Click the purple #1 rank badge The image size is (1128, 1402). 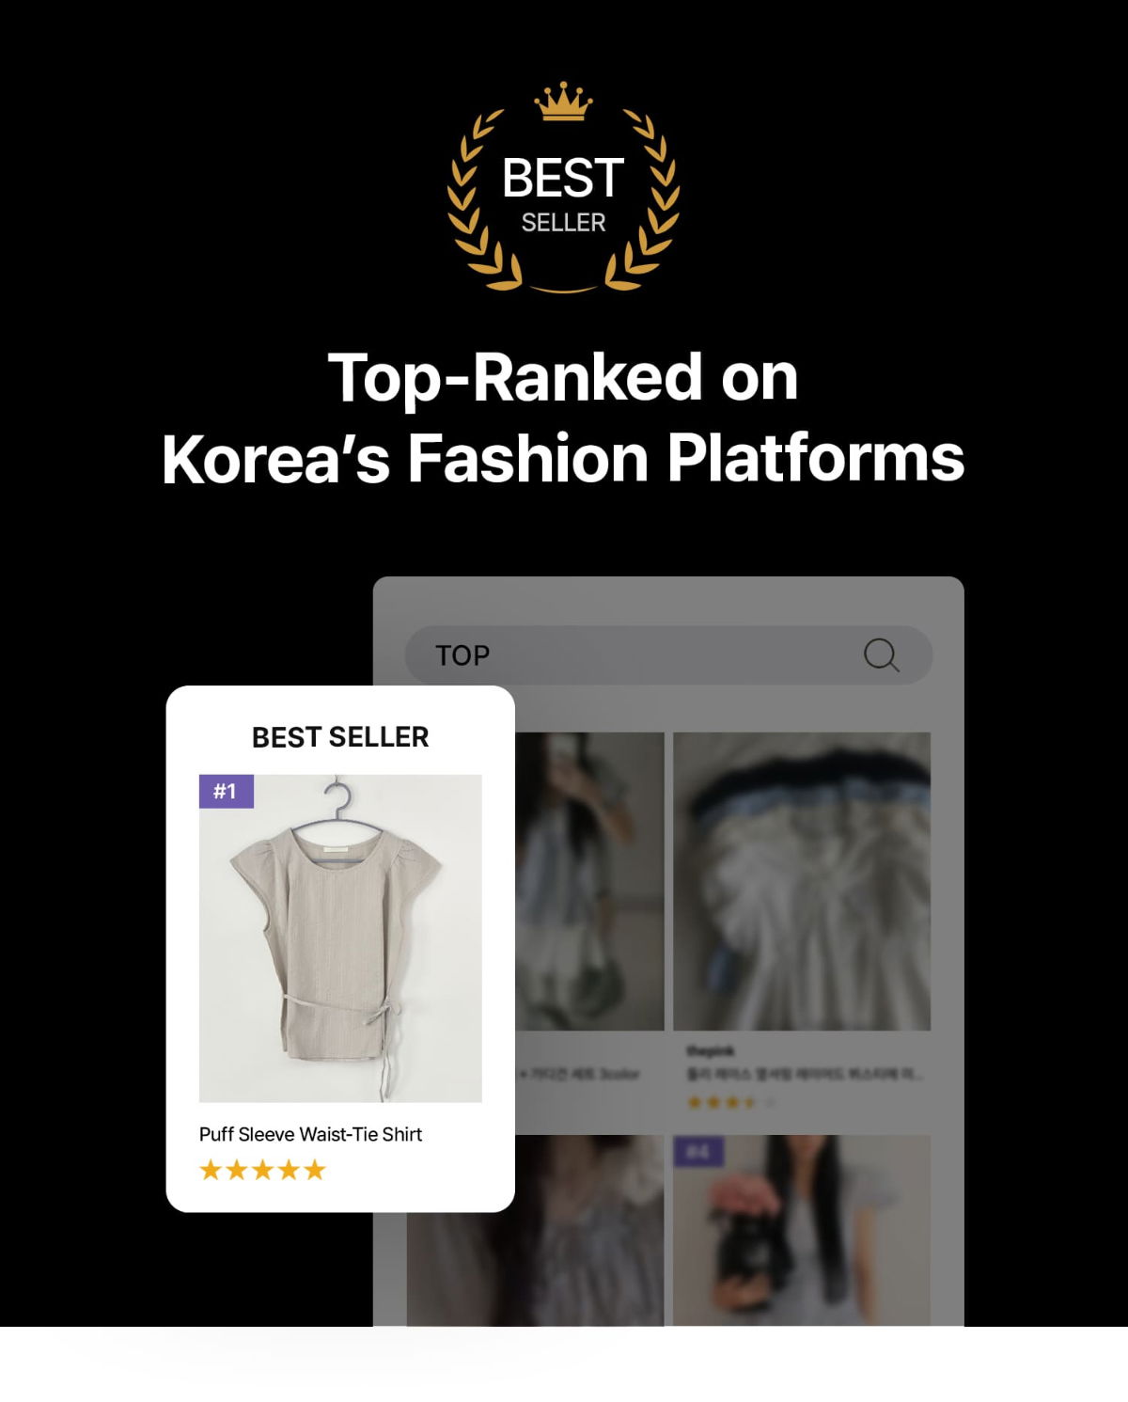(226, 791)
